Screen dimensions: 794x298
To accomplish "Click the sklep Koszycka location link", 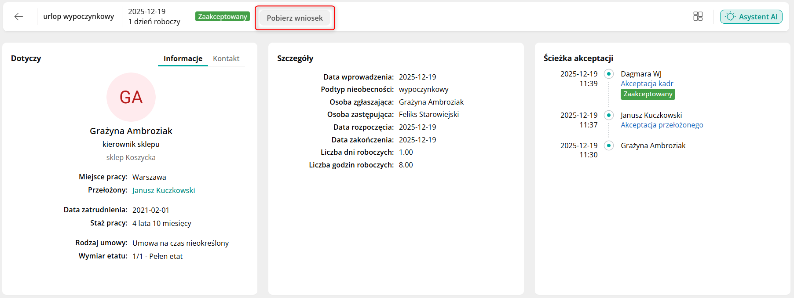I will [x=131, y=157].
